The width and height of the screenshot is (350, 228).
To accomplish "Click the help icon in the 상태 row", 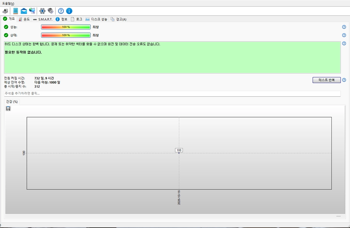I will tap(344, 35).
